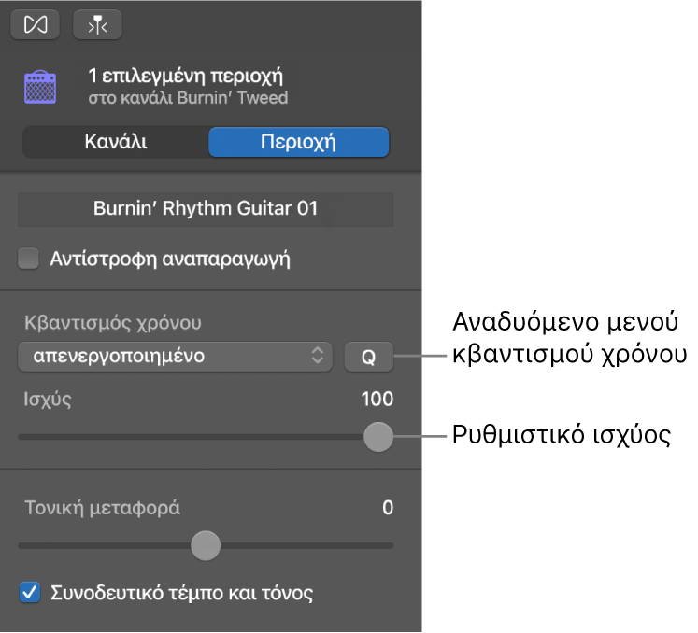
Task: Click the Burnin' Tweed amp track icon
Action: click(x=39, y=86)
